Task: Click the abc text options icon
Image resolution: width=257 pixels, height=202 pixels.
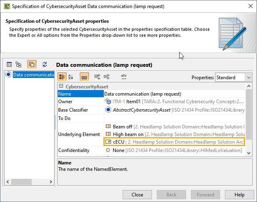Action: [124, 77]
